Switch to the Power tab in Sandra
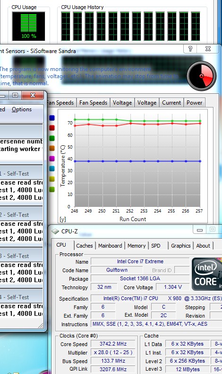The width and height of the screenshot is (222, 374). tap(194, 103)
